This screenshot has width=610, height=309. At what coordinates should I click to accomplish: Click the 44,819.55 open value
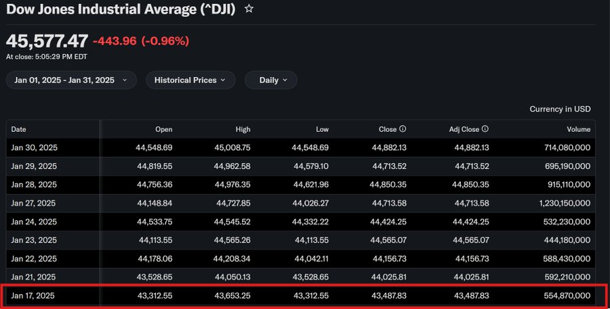[x=155, y=166]
